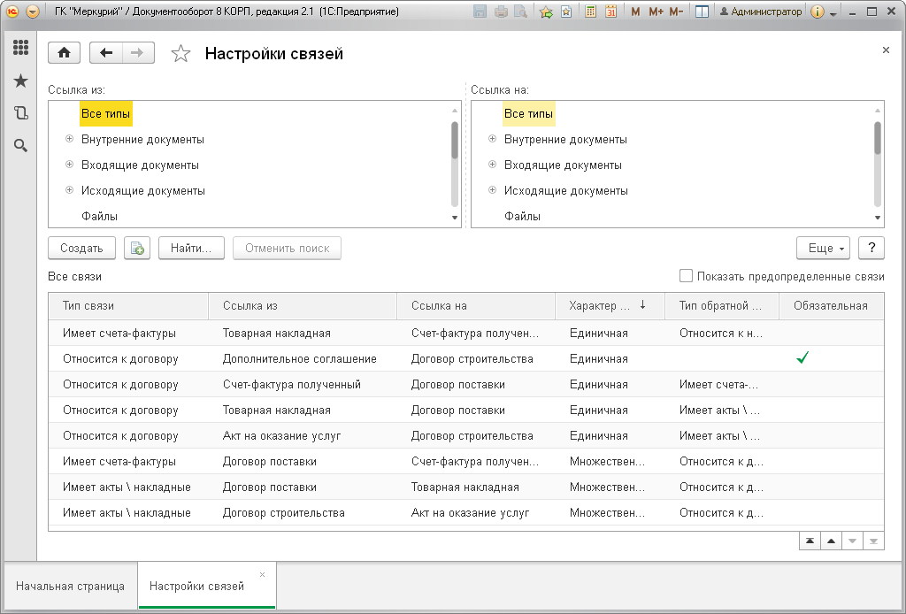The image size is (906, 614).
Task: Sort by Ссылка из column header
Action: click(x=303, y=306)
